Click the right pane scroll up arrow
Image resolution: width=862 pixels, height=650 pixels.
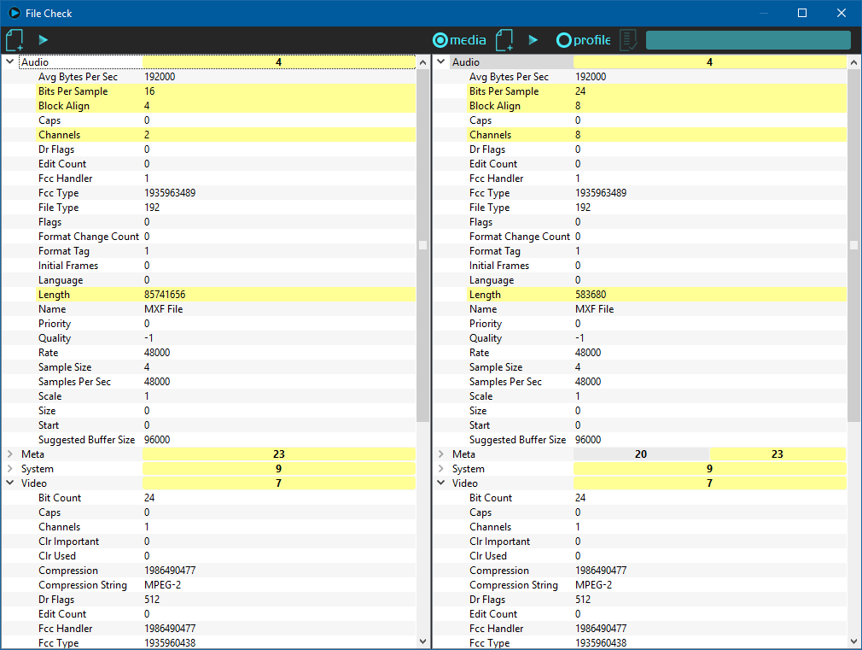(854, 62)
